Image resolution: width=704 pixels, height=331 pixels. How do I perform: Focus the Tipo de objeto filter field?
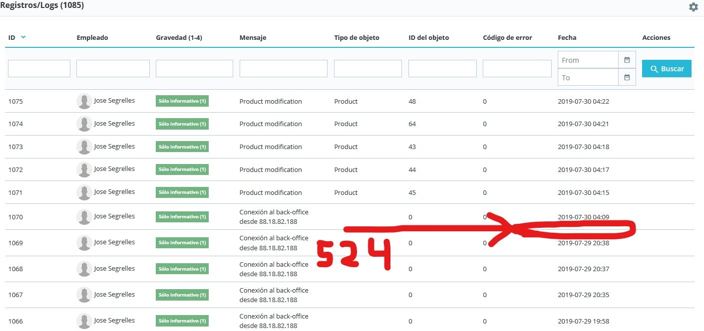[368, 68]
